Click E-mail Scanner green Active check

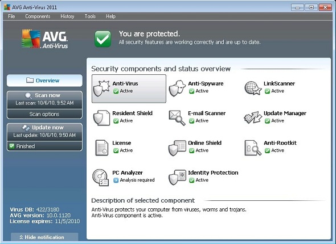click(x=191, y=121)
